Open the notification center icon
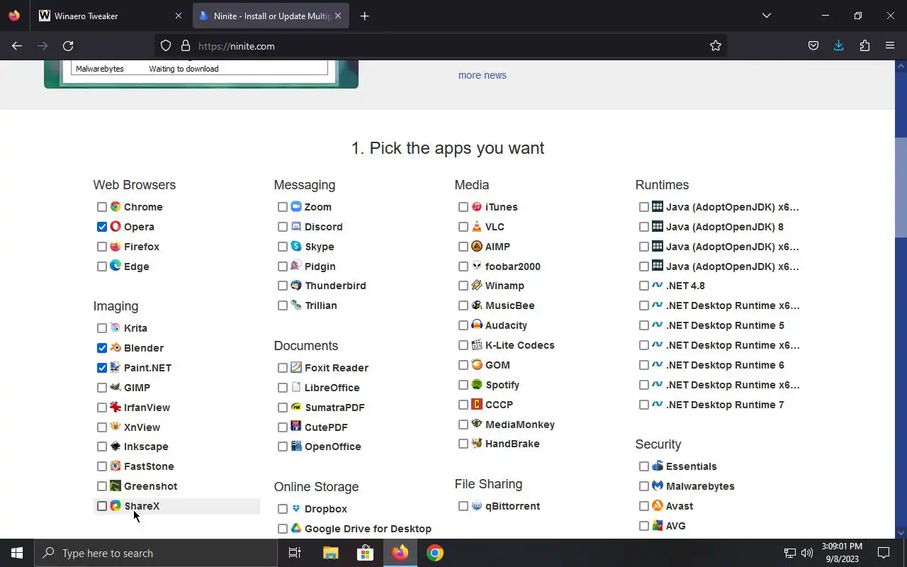The height and width of the screenshot is (567, 907). pos(884,553)
